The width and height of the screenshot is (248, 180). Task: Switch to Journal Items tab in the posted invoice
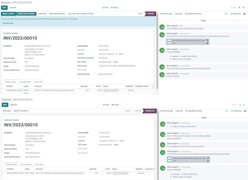[25, 82]
